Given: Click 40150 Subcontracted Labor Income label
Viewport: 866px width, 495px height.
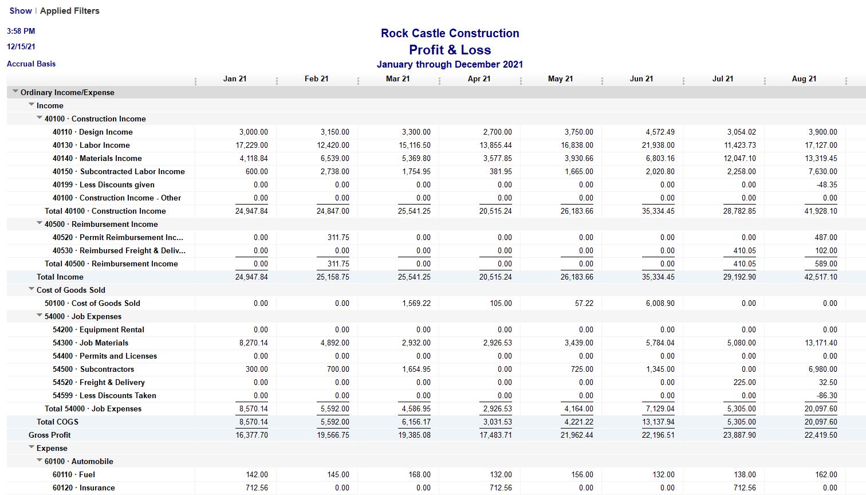Looking at the screenshot, I should (119, 171).
